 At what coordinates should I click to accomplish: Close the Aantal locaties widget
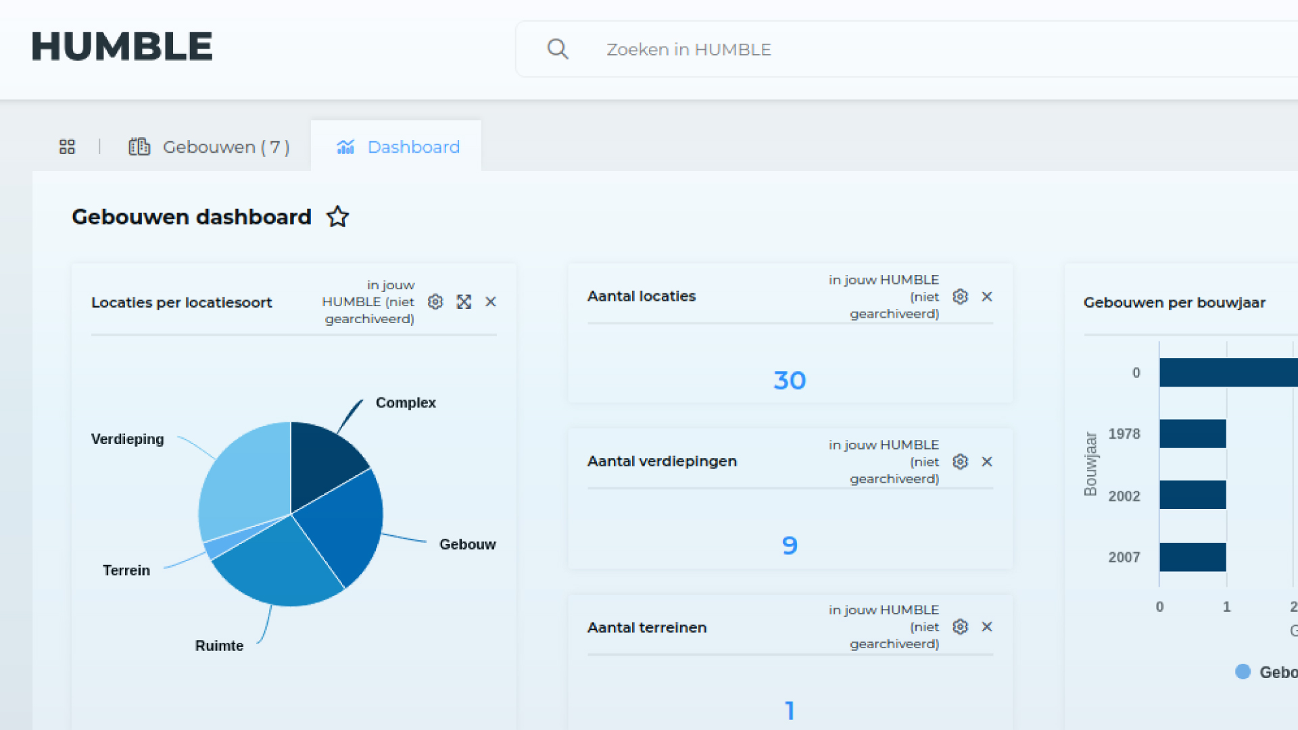(x=987, y=297)
